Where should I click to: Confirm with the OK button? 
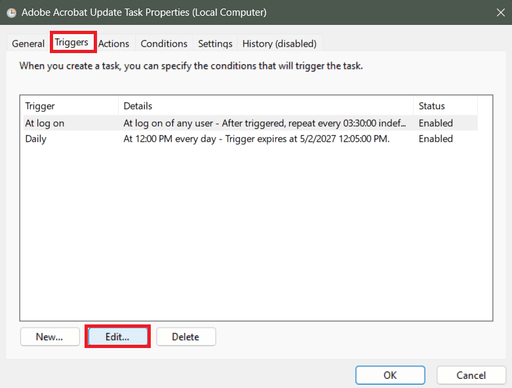(x=390, y=376)
